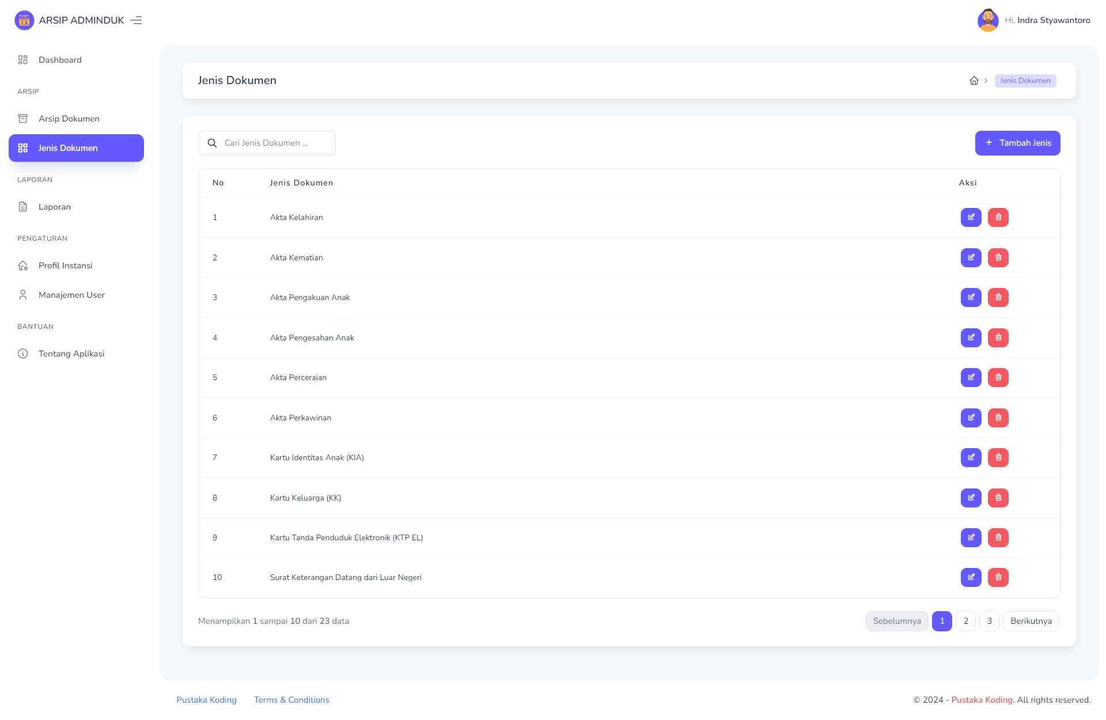This screenshot has height=720, width=1106.
Task: Click the Indra Styawantoro username
Action: point(1054,20)
